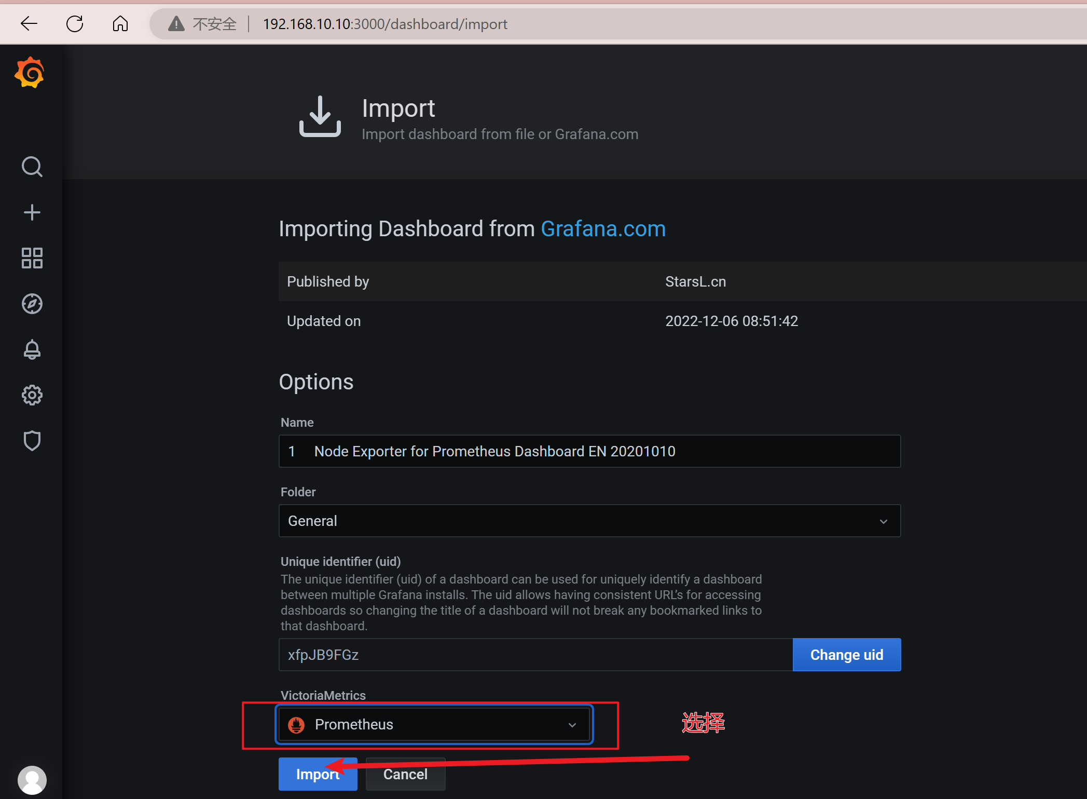Open the Dashboards four-squares icon

click(32, 258)
